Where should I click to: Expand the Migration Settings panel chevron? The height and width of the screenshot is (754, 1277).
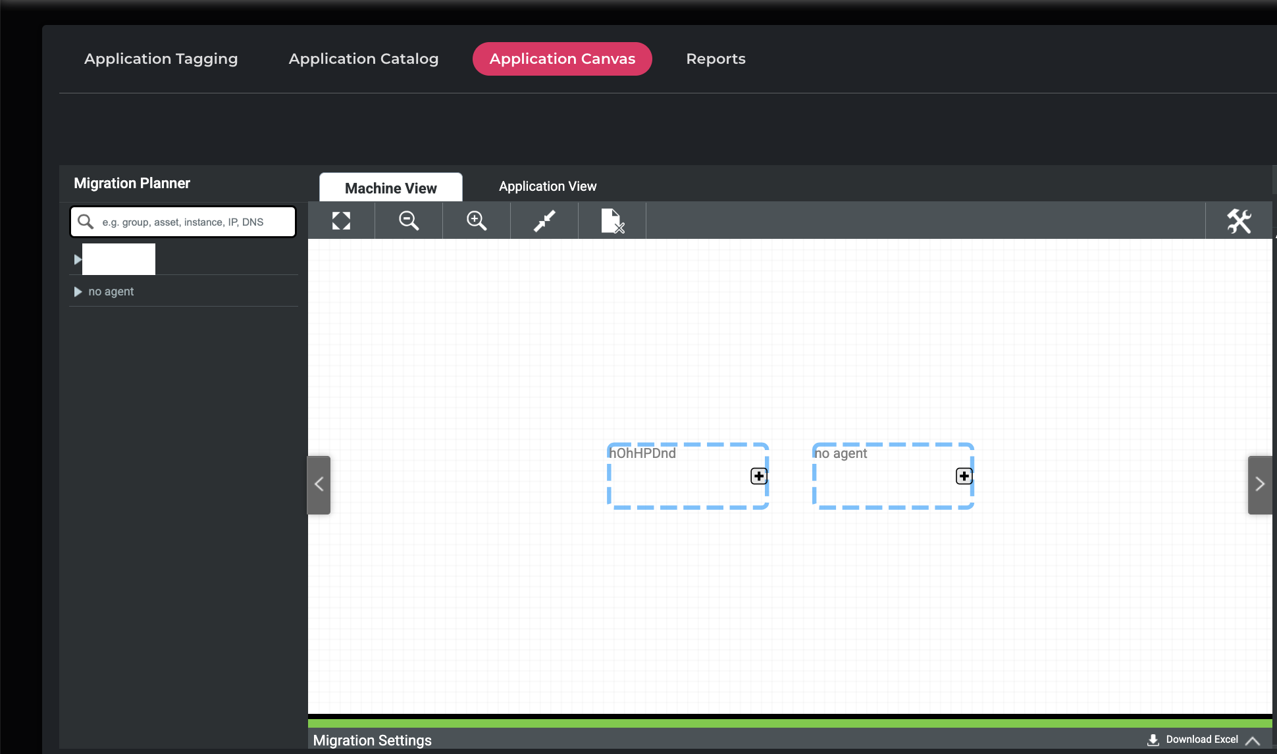coord(1253,741)
